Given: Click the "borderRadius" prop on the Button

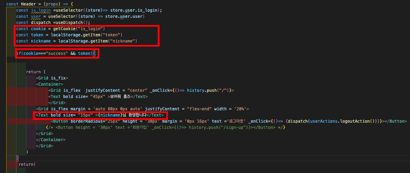Looking at the screenshot, I should (x=86, y=121).
